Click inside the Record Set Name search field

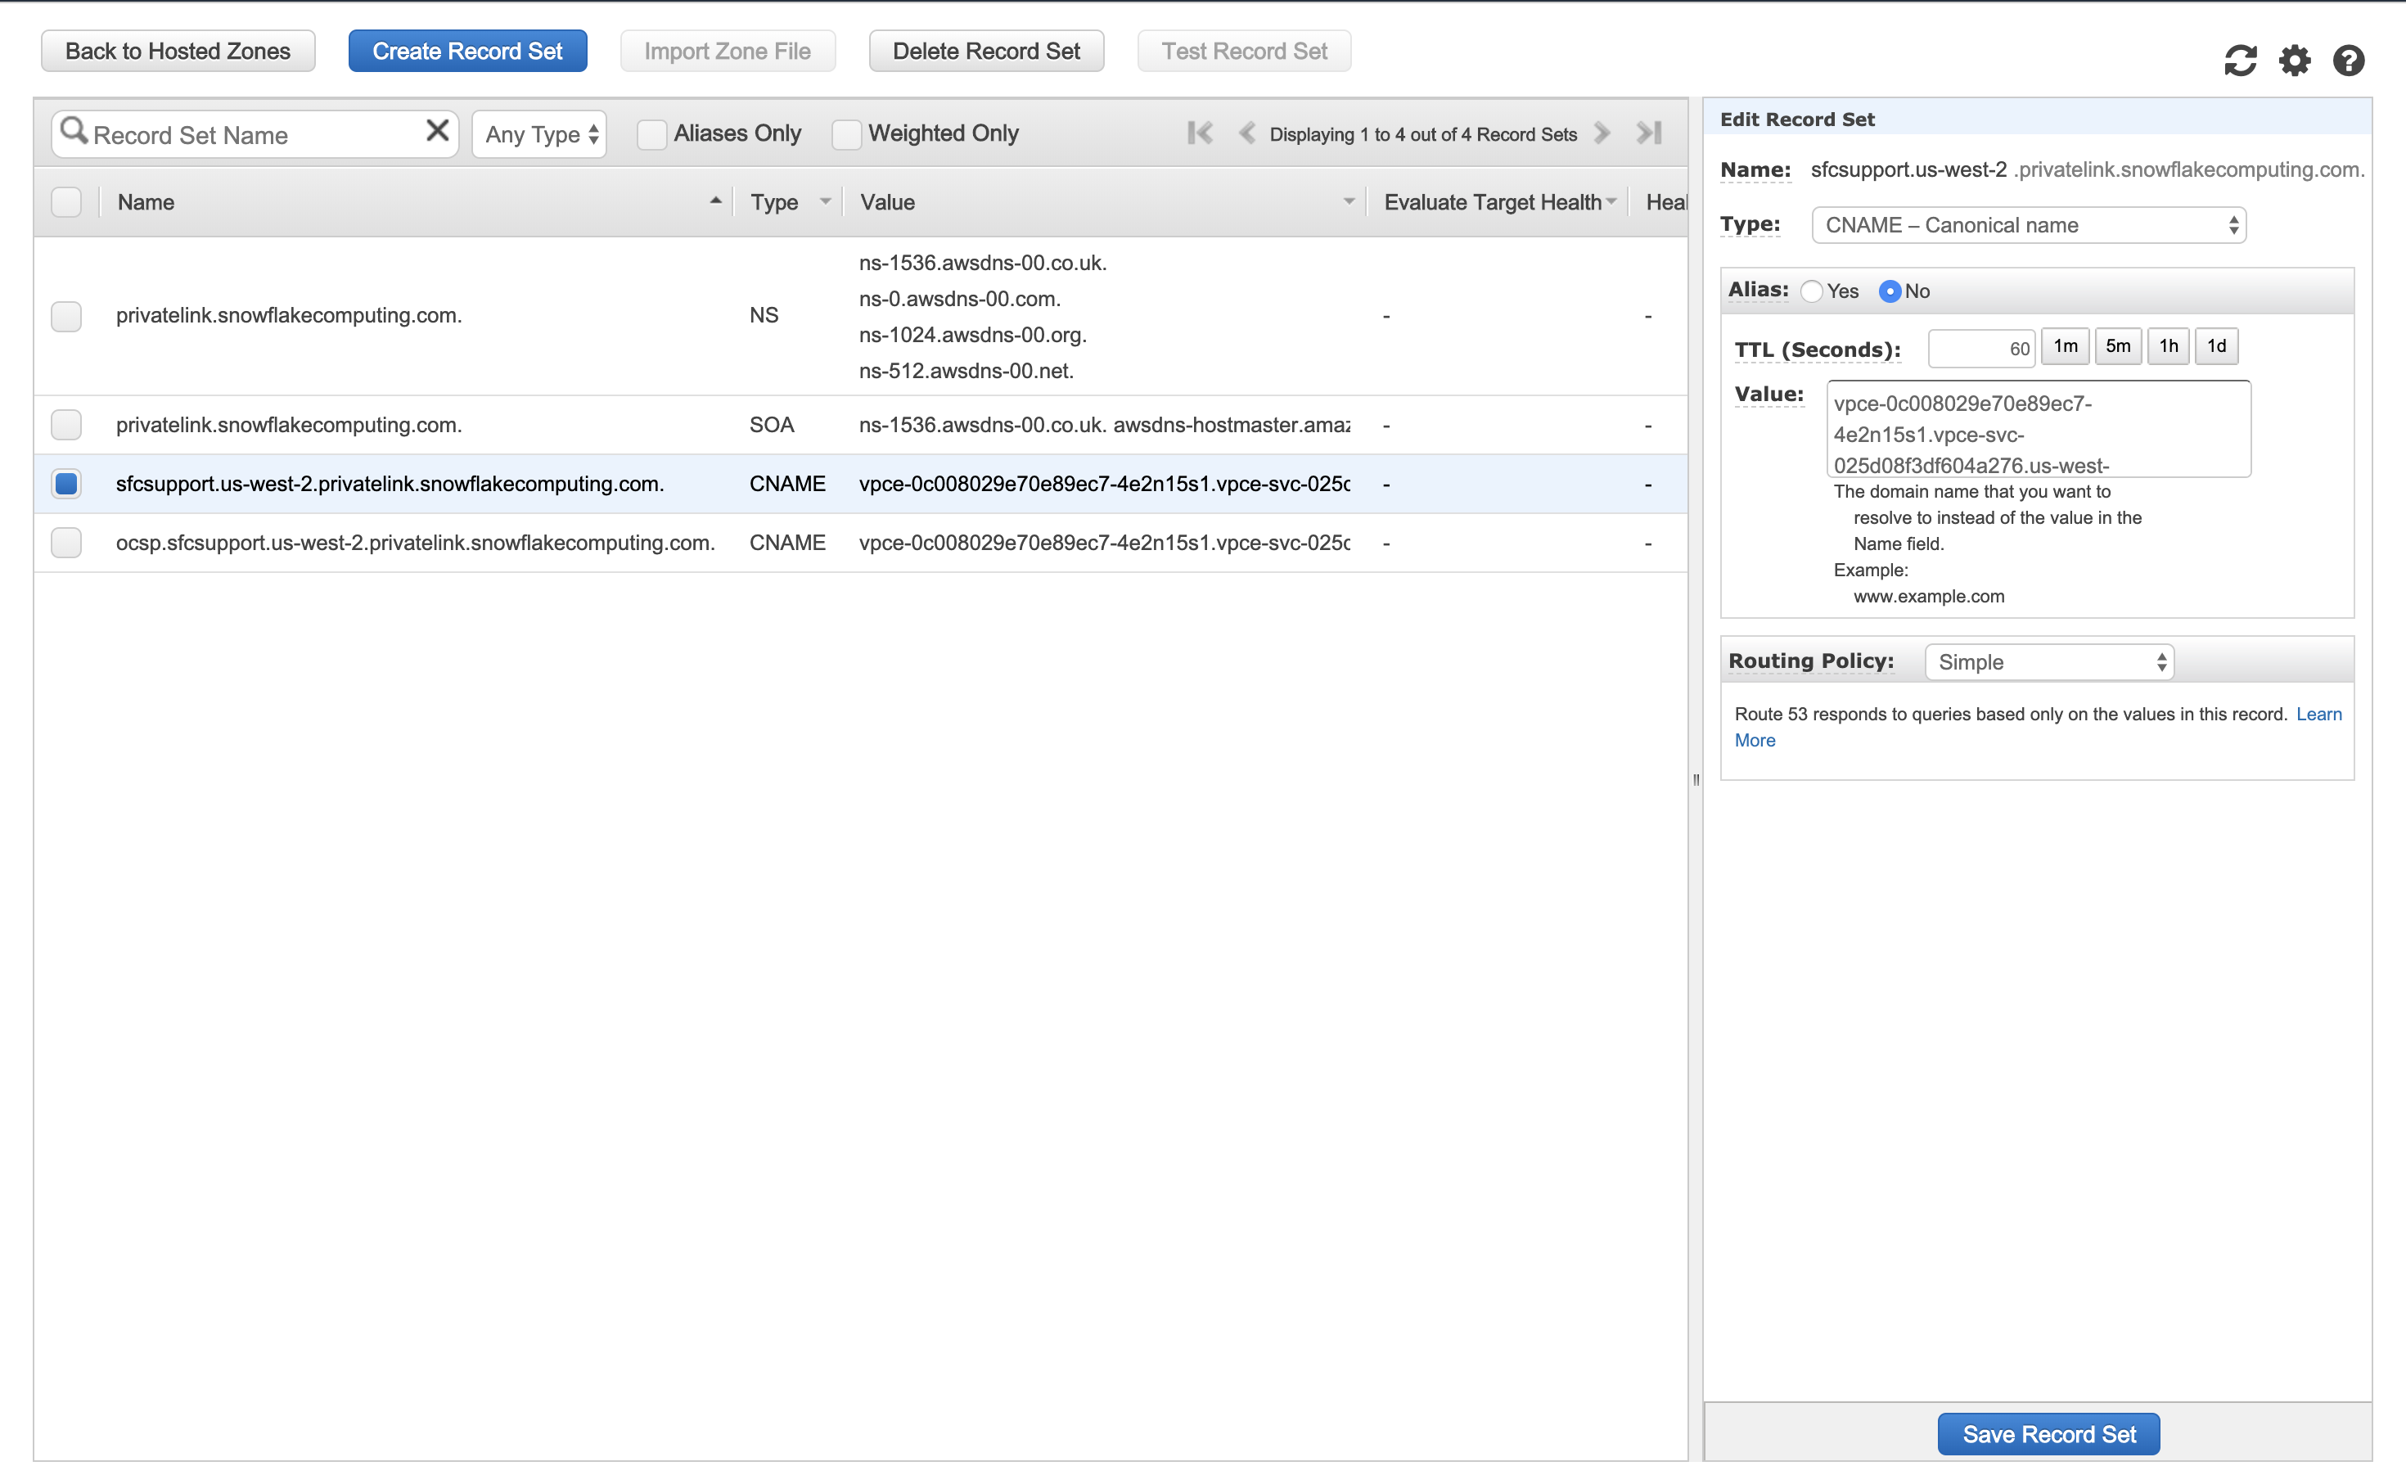[x=244, y=133]
